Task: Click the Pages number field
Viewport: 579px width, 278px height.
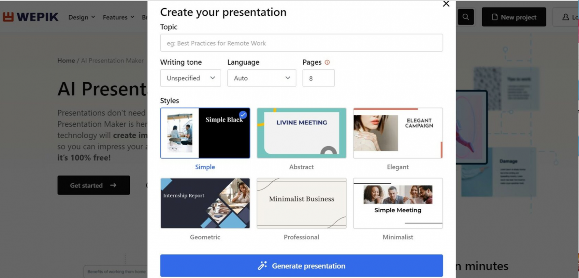Action: click(x=318, y=78)
